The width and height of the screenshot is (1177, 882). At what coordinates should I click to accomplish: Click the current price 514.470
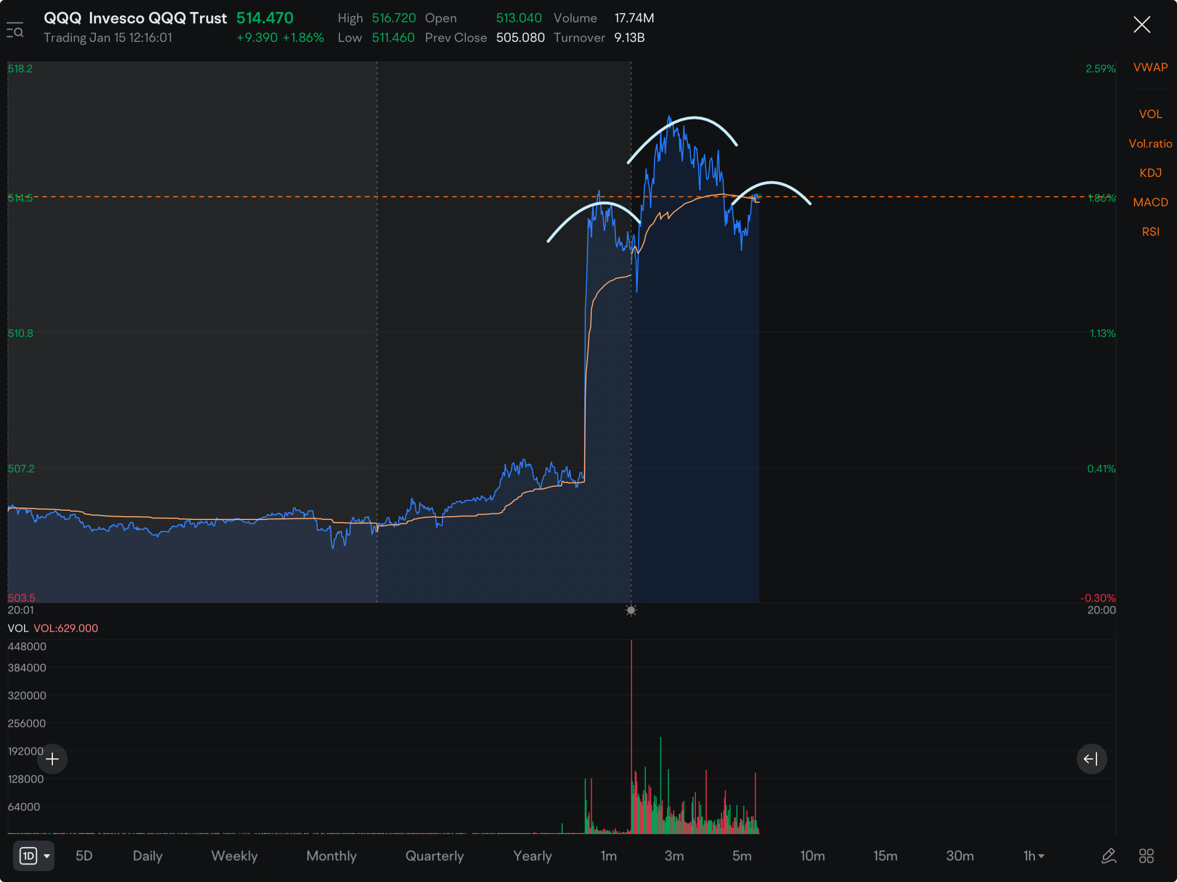(x=265, y=18)
